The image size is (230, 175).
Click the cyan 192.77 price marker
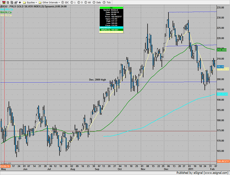click(222, 94)
